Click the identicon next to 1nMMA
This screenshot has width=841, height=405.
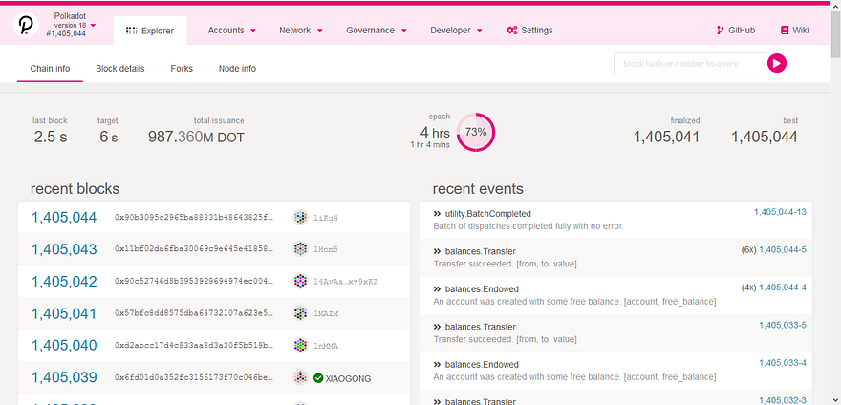pyautogui.click(x=300, y=346)
